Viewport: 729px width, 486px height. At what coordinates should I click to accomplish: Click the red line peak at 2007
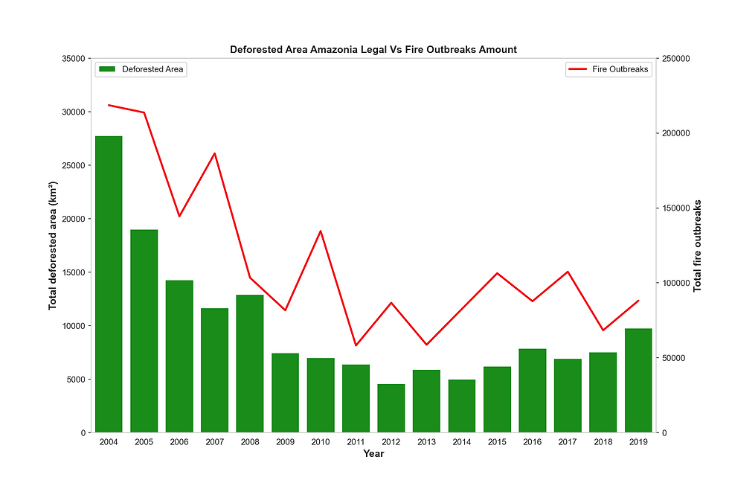coord(215,153)
